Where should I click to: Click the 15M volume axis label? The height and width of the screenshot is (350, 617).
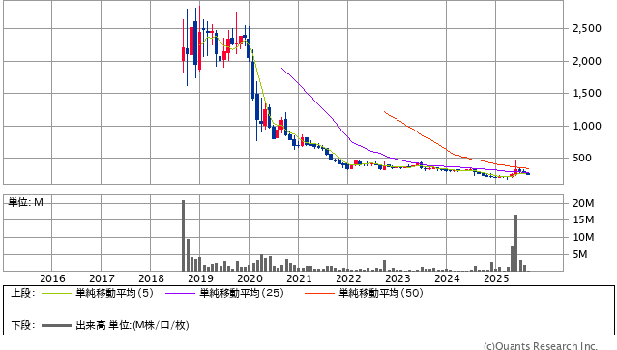click(583, 220)
